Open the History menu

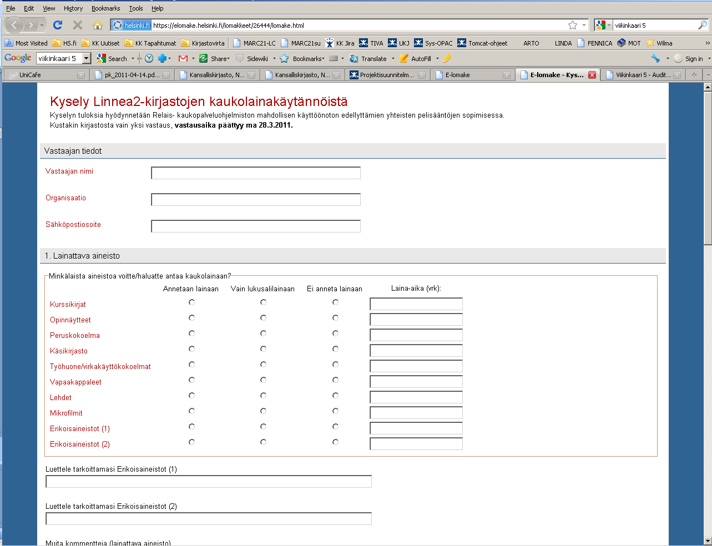pos(73,8)
